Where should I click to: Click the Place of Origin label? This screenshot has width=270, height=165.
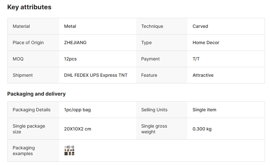[x=28, y=43]
